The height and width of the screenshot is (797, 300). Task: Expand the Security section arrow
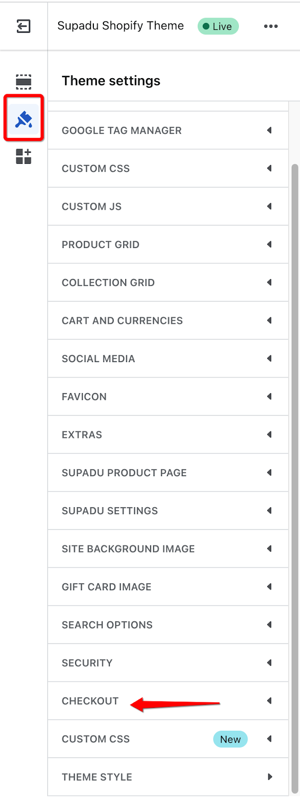[x=269, y=663]
